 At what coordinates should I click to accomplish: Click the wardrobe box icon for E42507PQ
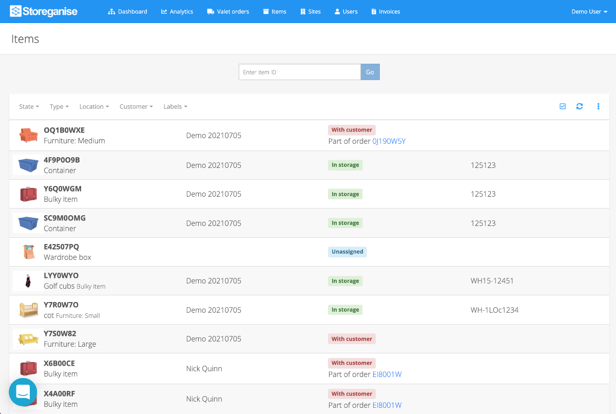point(28,252)
